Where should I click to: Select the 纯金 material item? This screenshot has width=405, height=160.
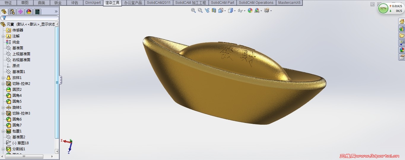[x=16, y=42]
